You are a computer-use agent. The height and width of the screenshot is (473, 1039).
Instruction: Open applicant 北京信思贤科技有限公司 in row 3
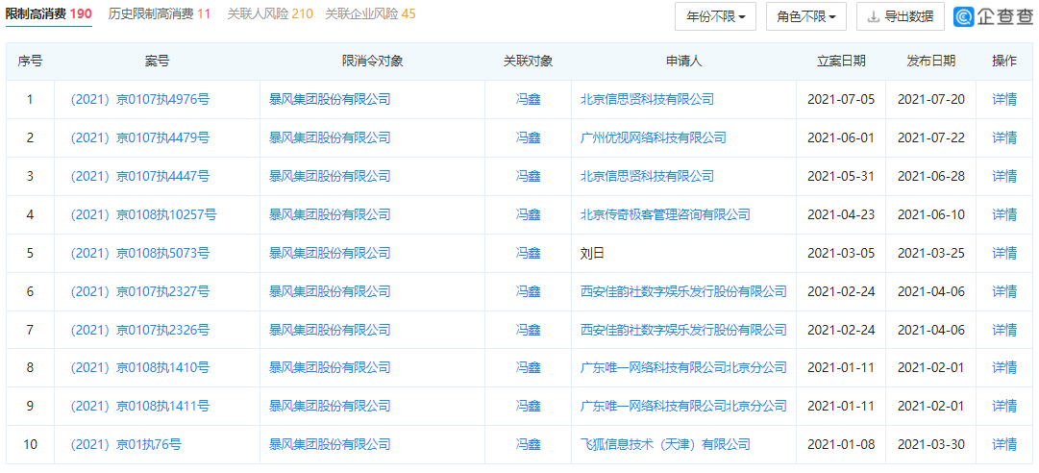pos(647,176)
